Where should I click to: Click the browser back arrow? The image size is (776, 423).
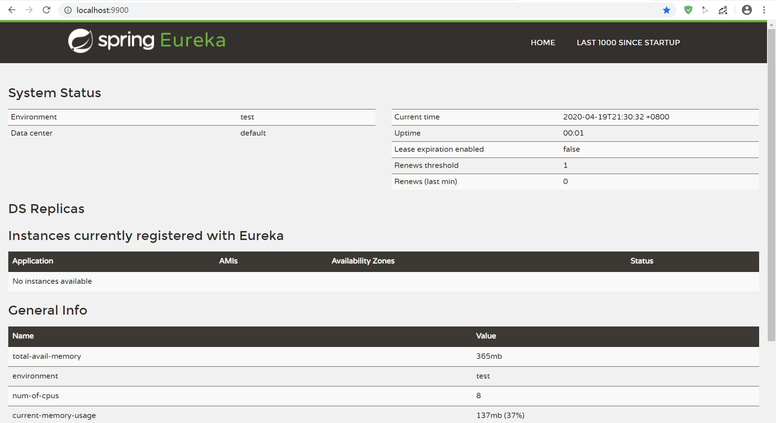click(12, 10)
